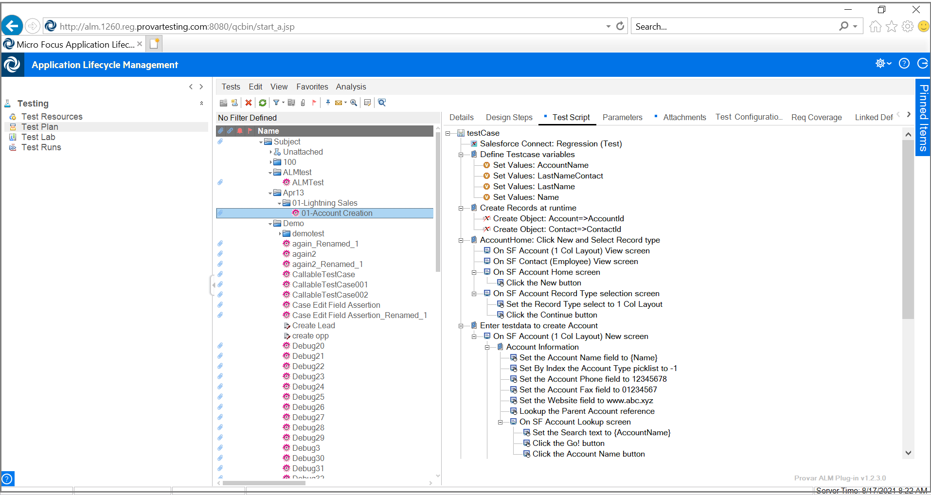
Task: Select the Create Lead tree item
Action: coord(313,325)
